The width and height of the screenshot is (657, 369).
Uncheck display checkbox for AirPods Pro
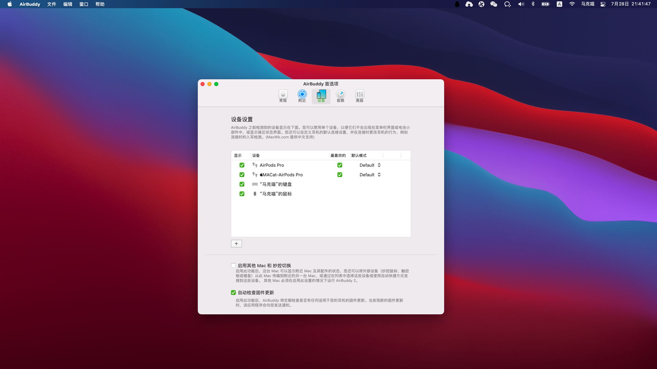coord(242,165)
